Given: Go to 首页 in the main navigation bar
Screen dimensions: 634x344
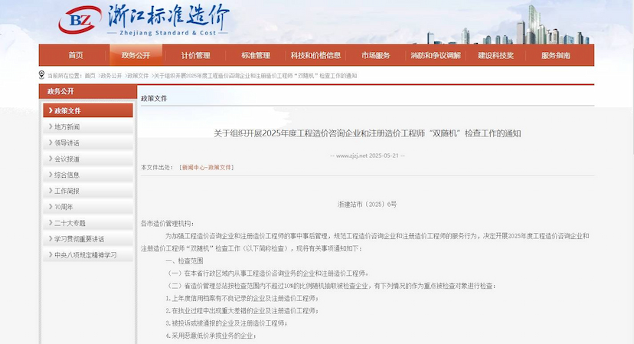Looking at the screenshot, I should (75, 55).
